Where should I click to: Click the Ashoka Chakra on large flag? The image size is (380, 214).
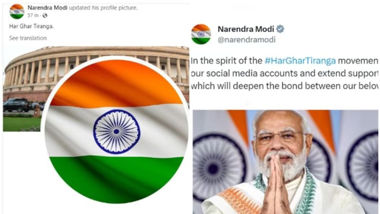(117, 131)
